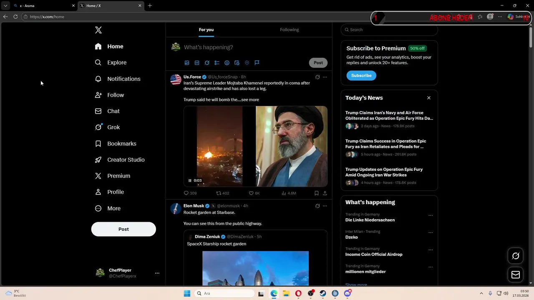Open Trump Claims Success in Operation news story
The image size is (534, 300).
[x=389, y=149]
